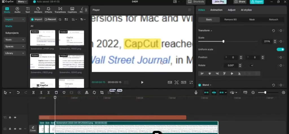This screenshot has width=289, height=134.
Task: Uncheck the Blend checkbox
Action: coord(200,85)
